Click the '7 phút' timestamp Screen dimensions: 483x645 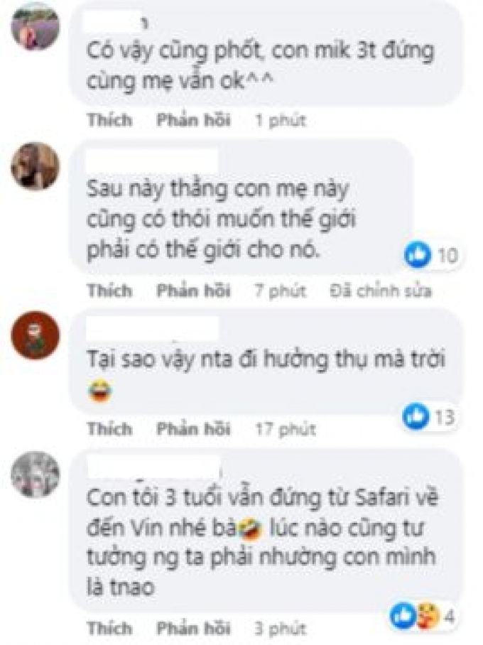(280, 291)
